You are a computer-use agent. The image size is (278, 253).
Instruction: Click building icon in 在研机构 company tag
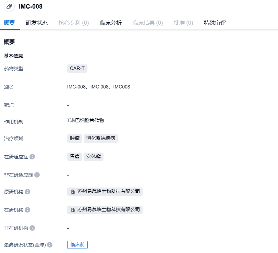73,210
